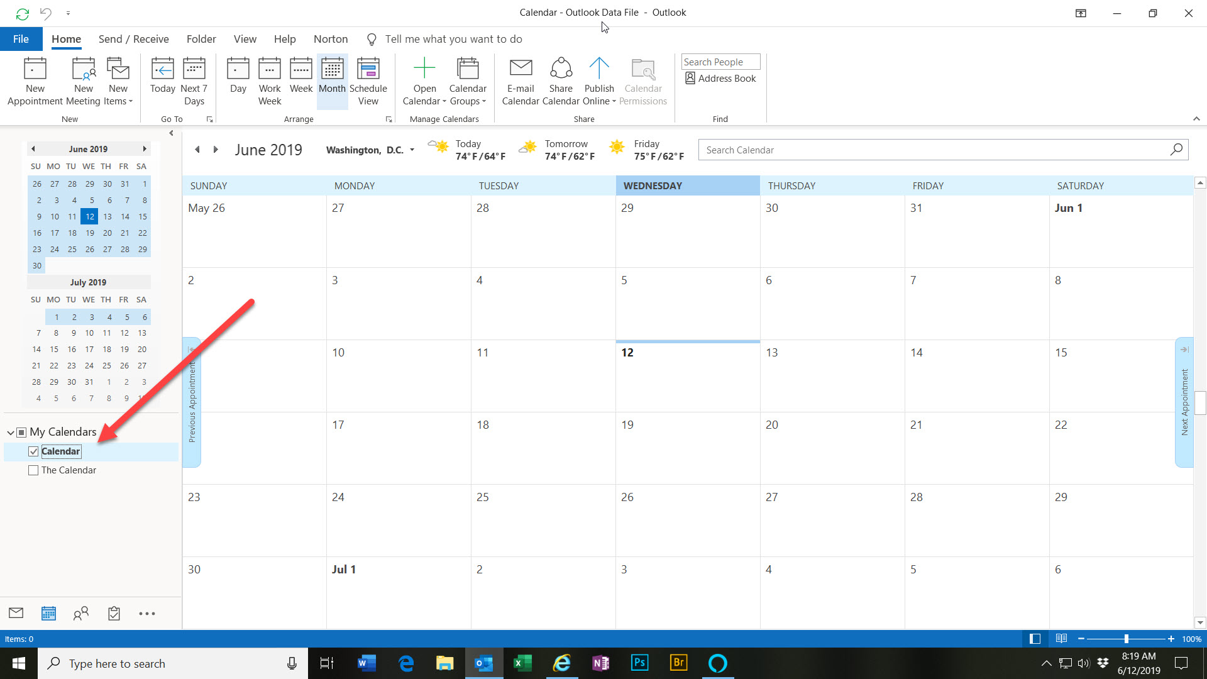1207x679 pixels.
Task: Open Excel from the Windows taskbar
Action: click(522, 663)
